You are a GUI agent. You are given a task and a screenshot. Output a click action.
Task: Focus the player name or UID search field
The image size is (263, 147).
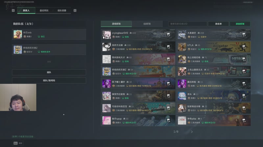pos(187,24)
